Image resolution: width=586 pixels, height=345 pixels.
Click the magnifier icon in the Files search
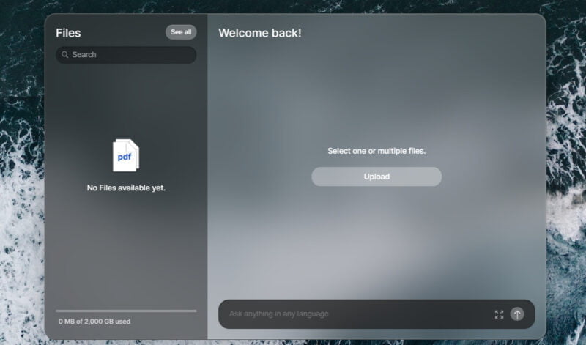tap(65, 55)
